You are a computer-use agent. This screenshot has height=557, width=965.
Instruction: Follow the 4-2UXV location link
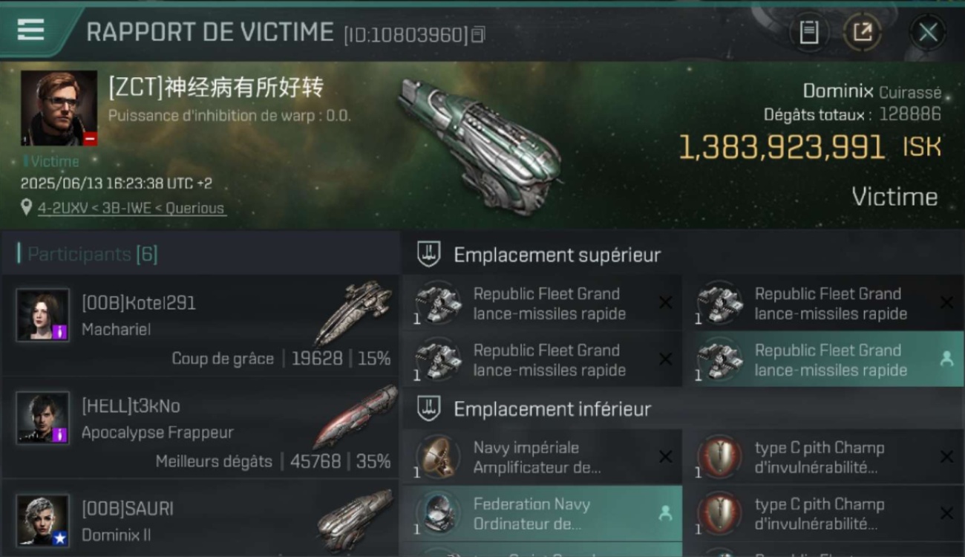pos(131,209)
